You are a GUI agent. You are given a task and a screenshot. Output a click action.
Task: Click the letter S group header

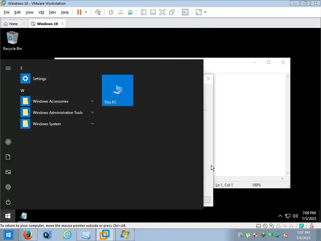click(x=22, y=68)
